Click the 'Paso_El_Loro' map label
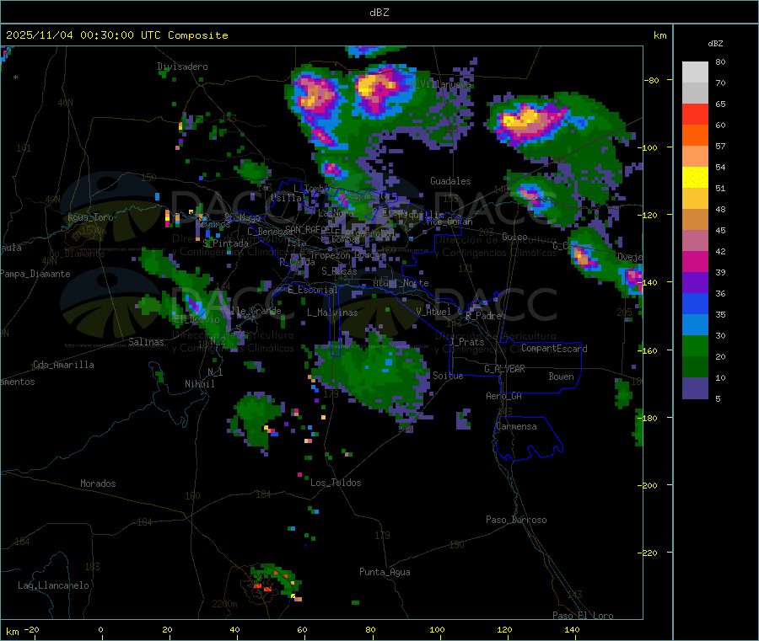This screenshot has width=759, height=641. 583,616
